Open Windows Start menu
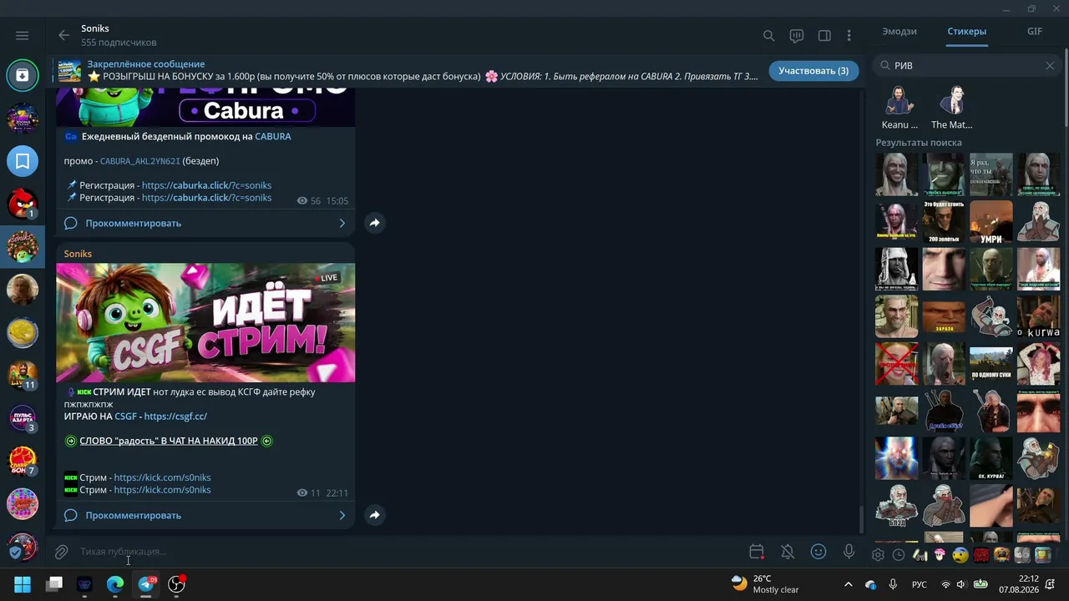1069x601 pixels. click(23, 584)
